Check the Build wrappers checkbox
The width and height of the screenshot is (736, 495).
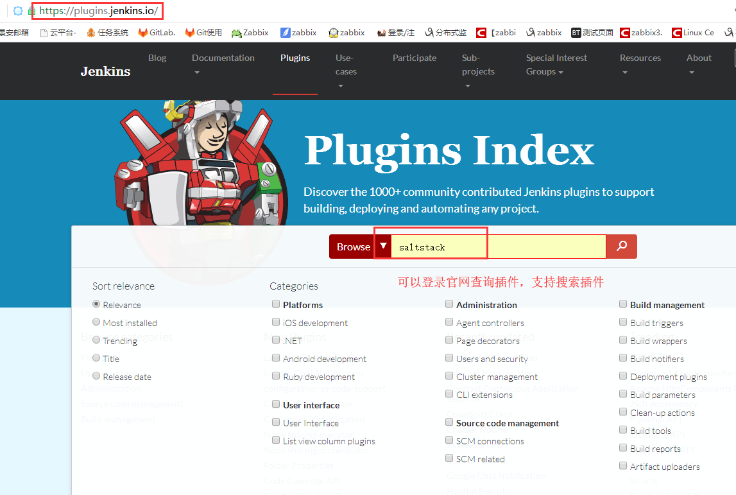(623, 340)
